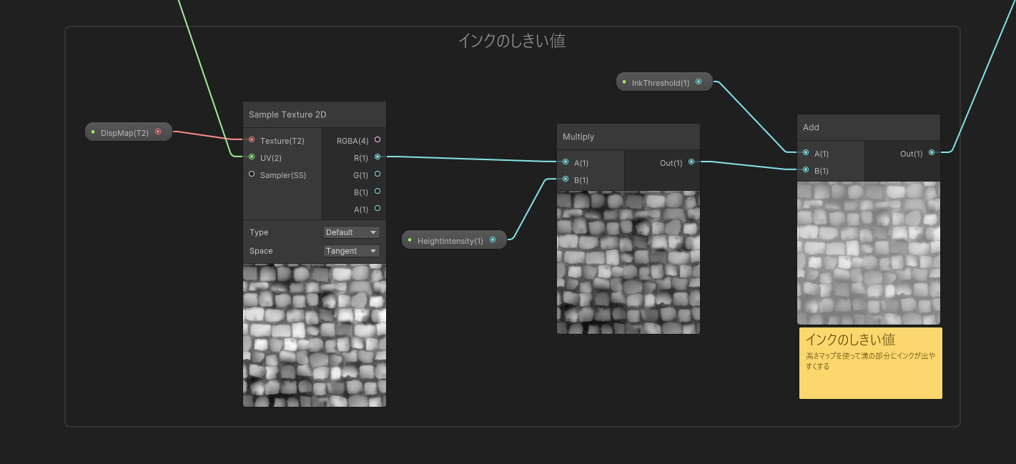Image resolution: width=1016 pixels, height=464 pixels.
Task: Click the group title インクのしきい値
Action: tap(512, 41)
